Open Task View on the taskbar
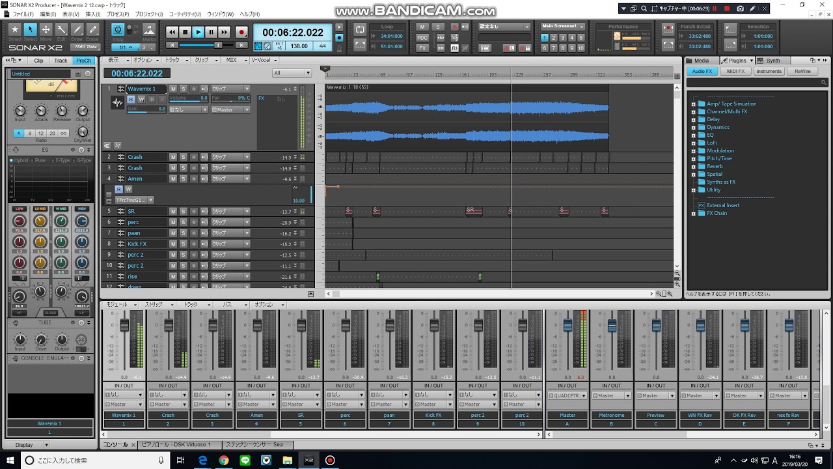 pos(180,461)
